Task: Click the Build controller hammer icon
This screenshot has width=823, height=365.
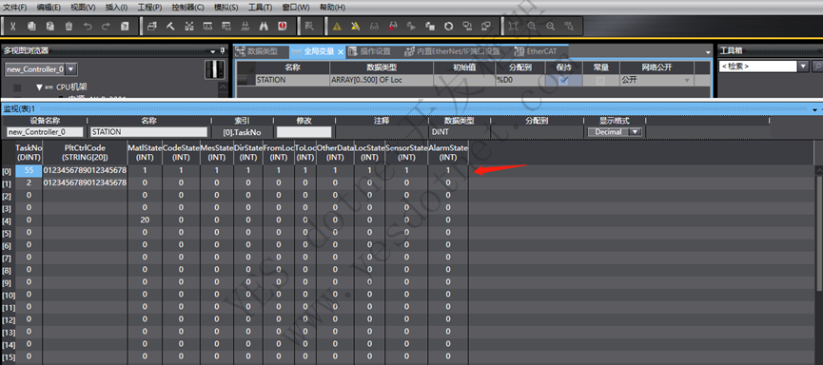Action: click(x=170, y=26)
